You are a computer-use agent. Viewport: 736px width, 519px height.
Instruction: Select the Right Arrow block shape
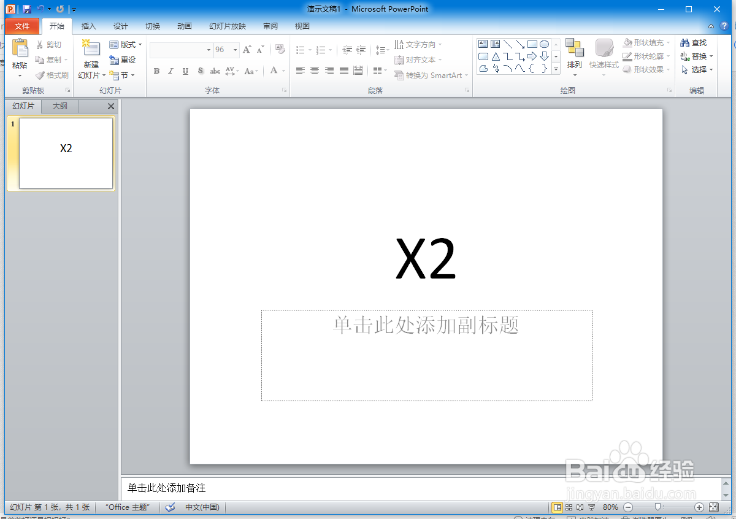pos(532,56)
